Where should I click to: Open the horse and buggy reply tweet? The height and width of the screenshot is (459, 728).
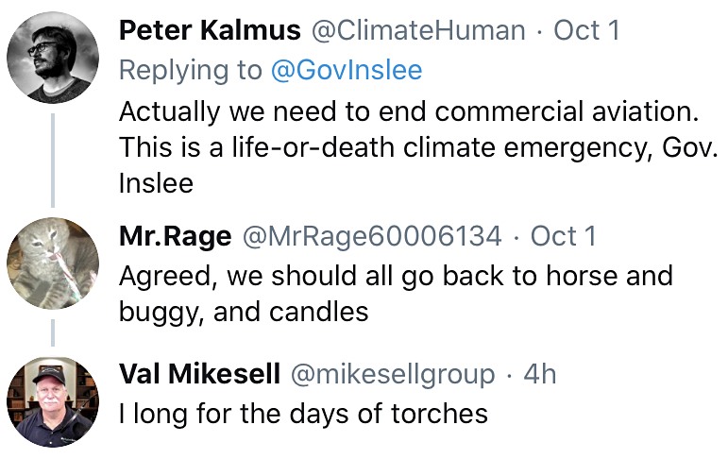[396, 293]
